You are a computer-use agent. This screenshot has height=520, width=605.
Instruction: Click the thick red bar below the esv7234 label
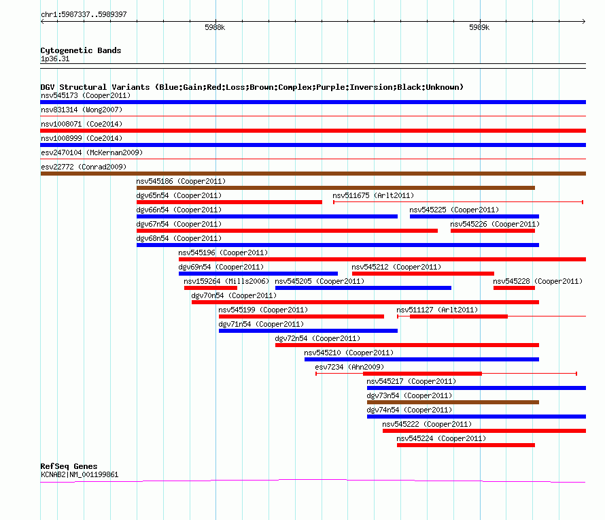tap(423, 374)
